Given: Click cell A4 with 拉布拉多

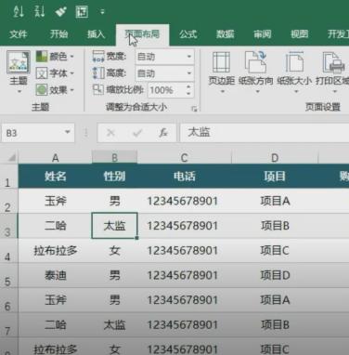Looking at the screenshot, I should pos(55,251).
